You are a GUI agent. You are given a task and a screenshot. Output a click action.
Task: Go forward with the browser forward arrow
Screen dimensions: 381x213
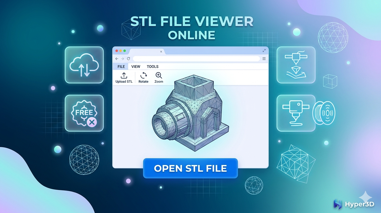click(x=122, y=59)
